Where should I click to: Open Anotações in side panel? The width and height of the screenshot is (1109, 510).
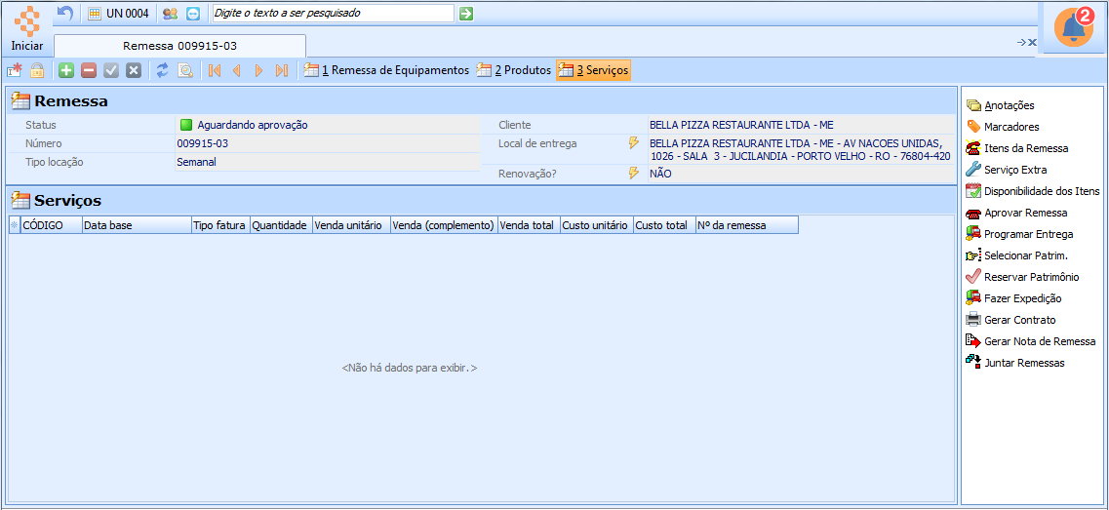[1001, 105]
